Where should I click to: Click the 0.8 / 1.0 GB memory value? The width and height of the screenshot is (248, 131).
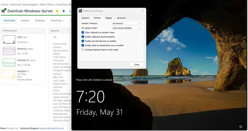coord(22,54)
